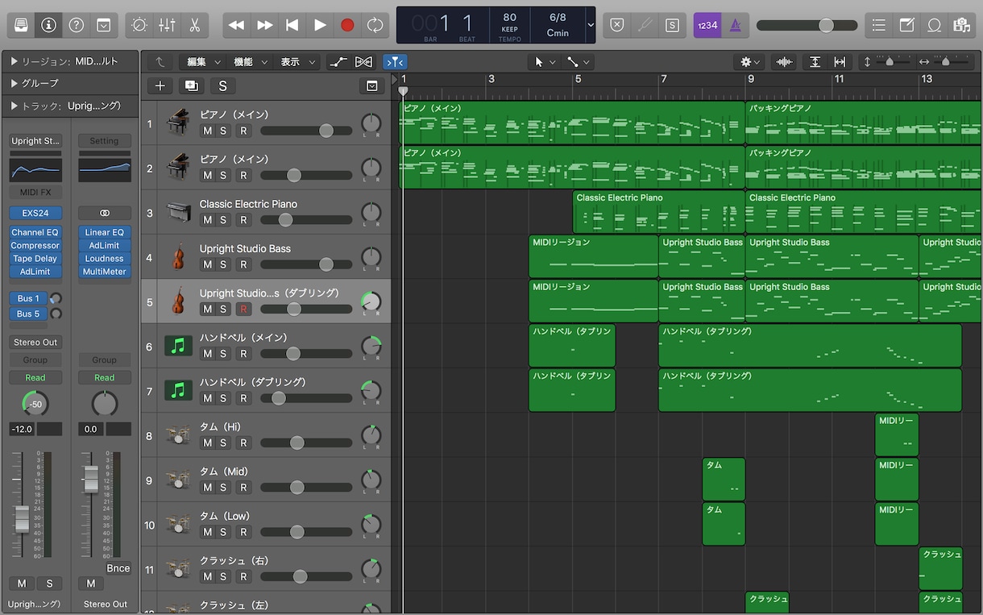This screenshot has height=615, width=983.
Task: Open the gear settings dropdown in tracks area
Action: [x=750, y=62]
